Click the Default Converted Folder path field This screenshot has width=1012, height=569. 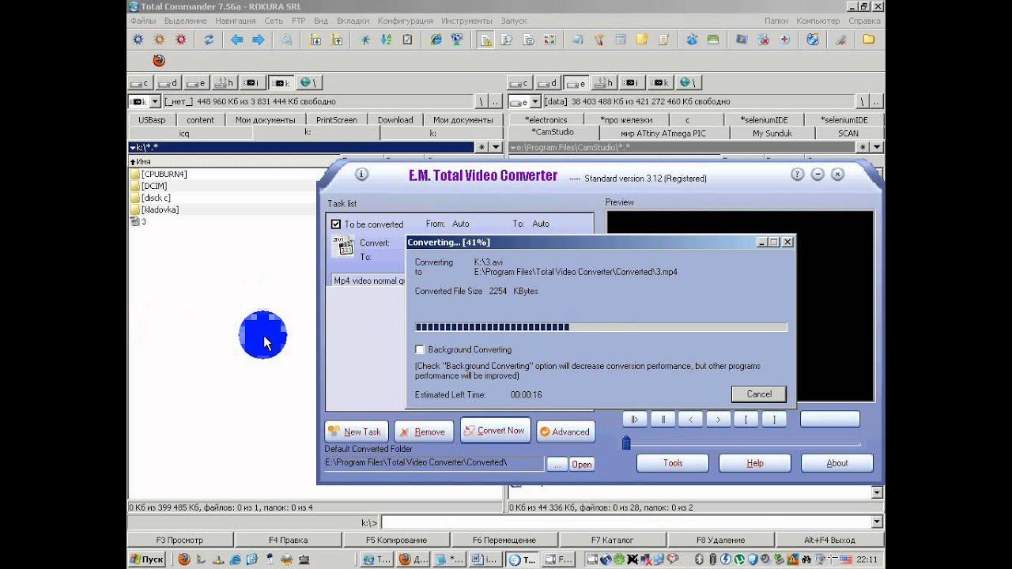click(x=433, y=463)
